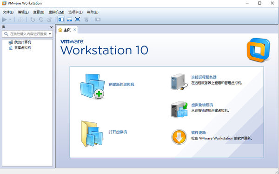Open the snapshot manager toolbar icon

coord(49,20)
